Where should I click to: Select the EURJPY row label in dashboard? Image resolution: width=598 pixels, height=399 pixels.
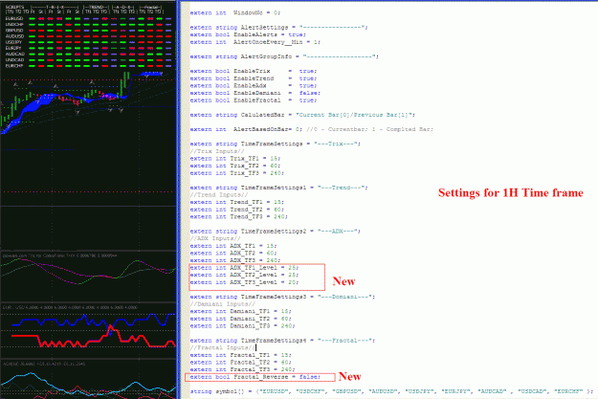pos(13,48)
